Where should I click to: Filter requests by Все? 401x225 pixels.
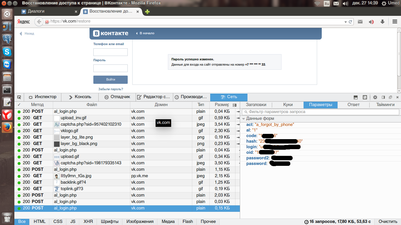click(22, 222)
